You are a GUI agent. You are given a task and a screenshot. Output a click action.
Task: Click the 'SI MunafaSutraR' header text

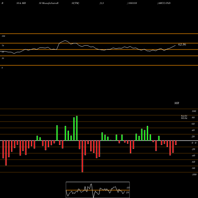49,3
